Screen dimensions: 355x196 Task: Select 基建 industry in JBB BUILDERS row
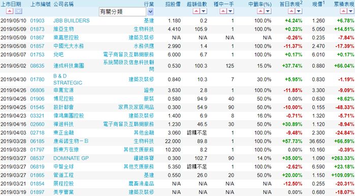pos(149,21)
